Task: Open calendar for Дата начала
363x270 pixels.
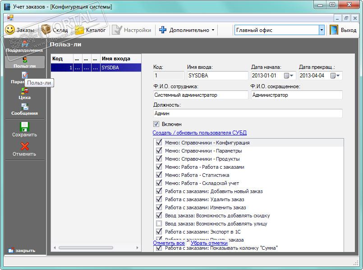Action: point(289,76)
